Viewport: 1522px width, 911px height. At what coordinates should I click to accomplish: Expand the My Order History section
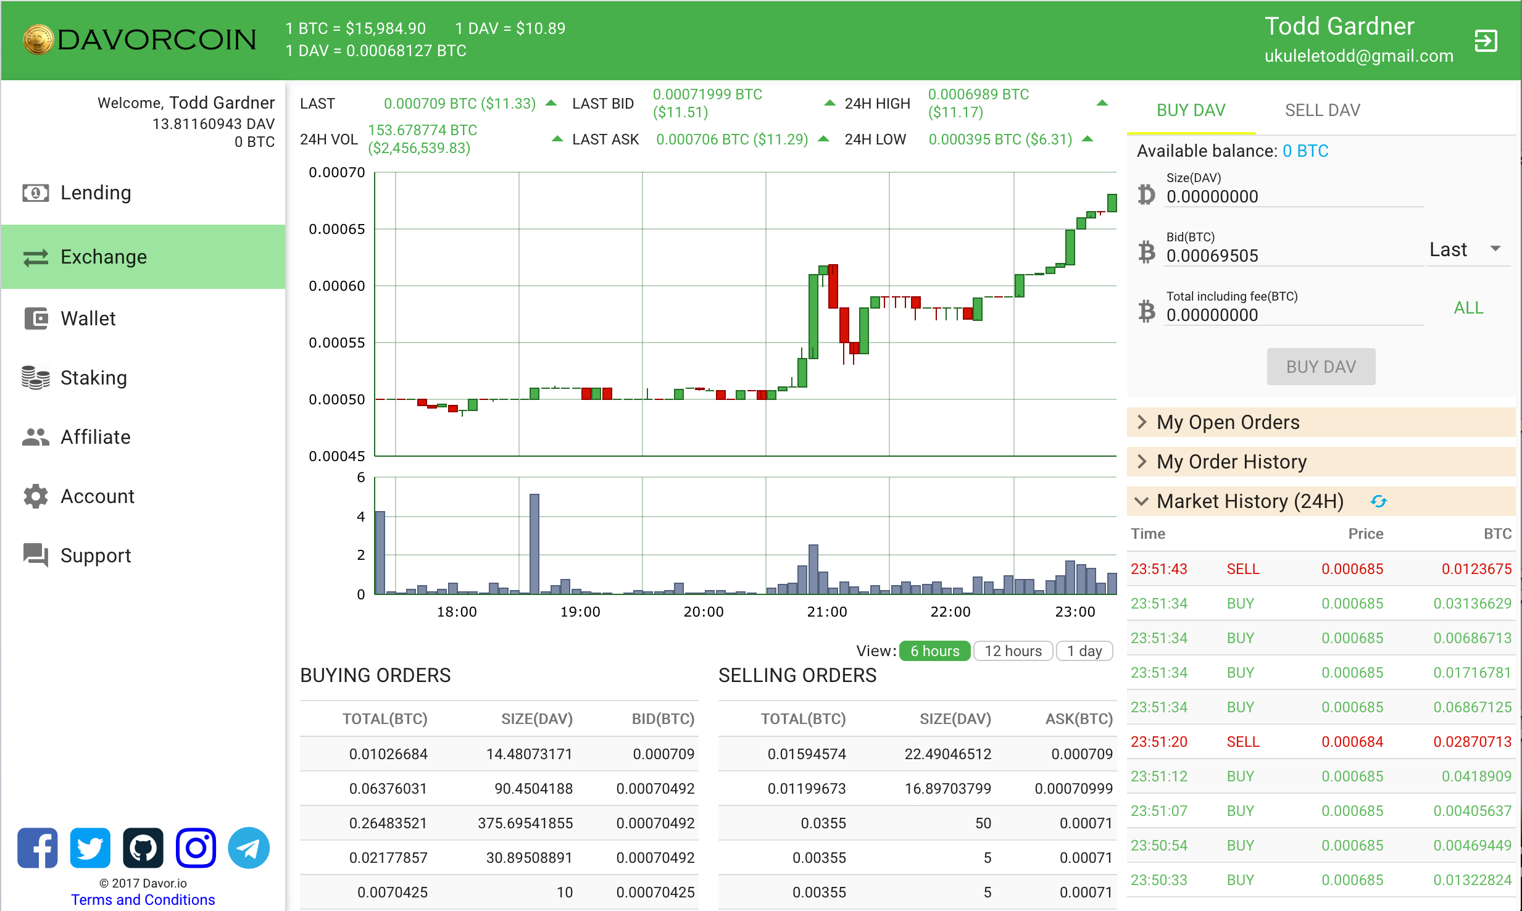coord(1321,462)
